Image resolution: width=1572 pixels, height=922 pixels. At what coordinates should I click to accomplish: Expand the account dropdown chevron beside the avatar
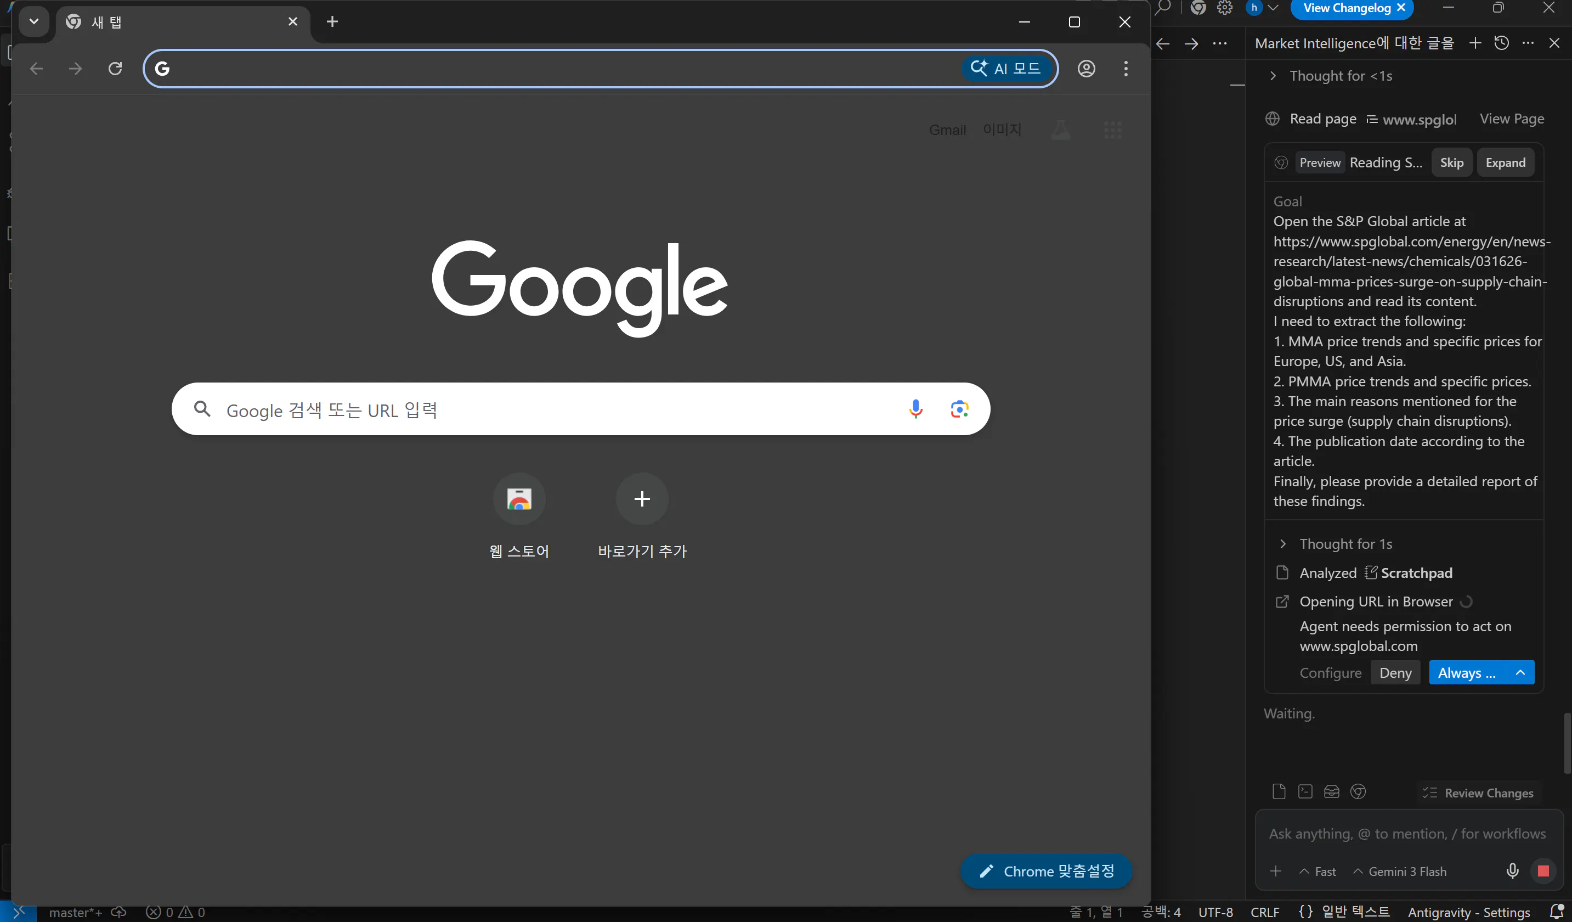(x=1274, y=8)
